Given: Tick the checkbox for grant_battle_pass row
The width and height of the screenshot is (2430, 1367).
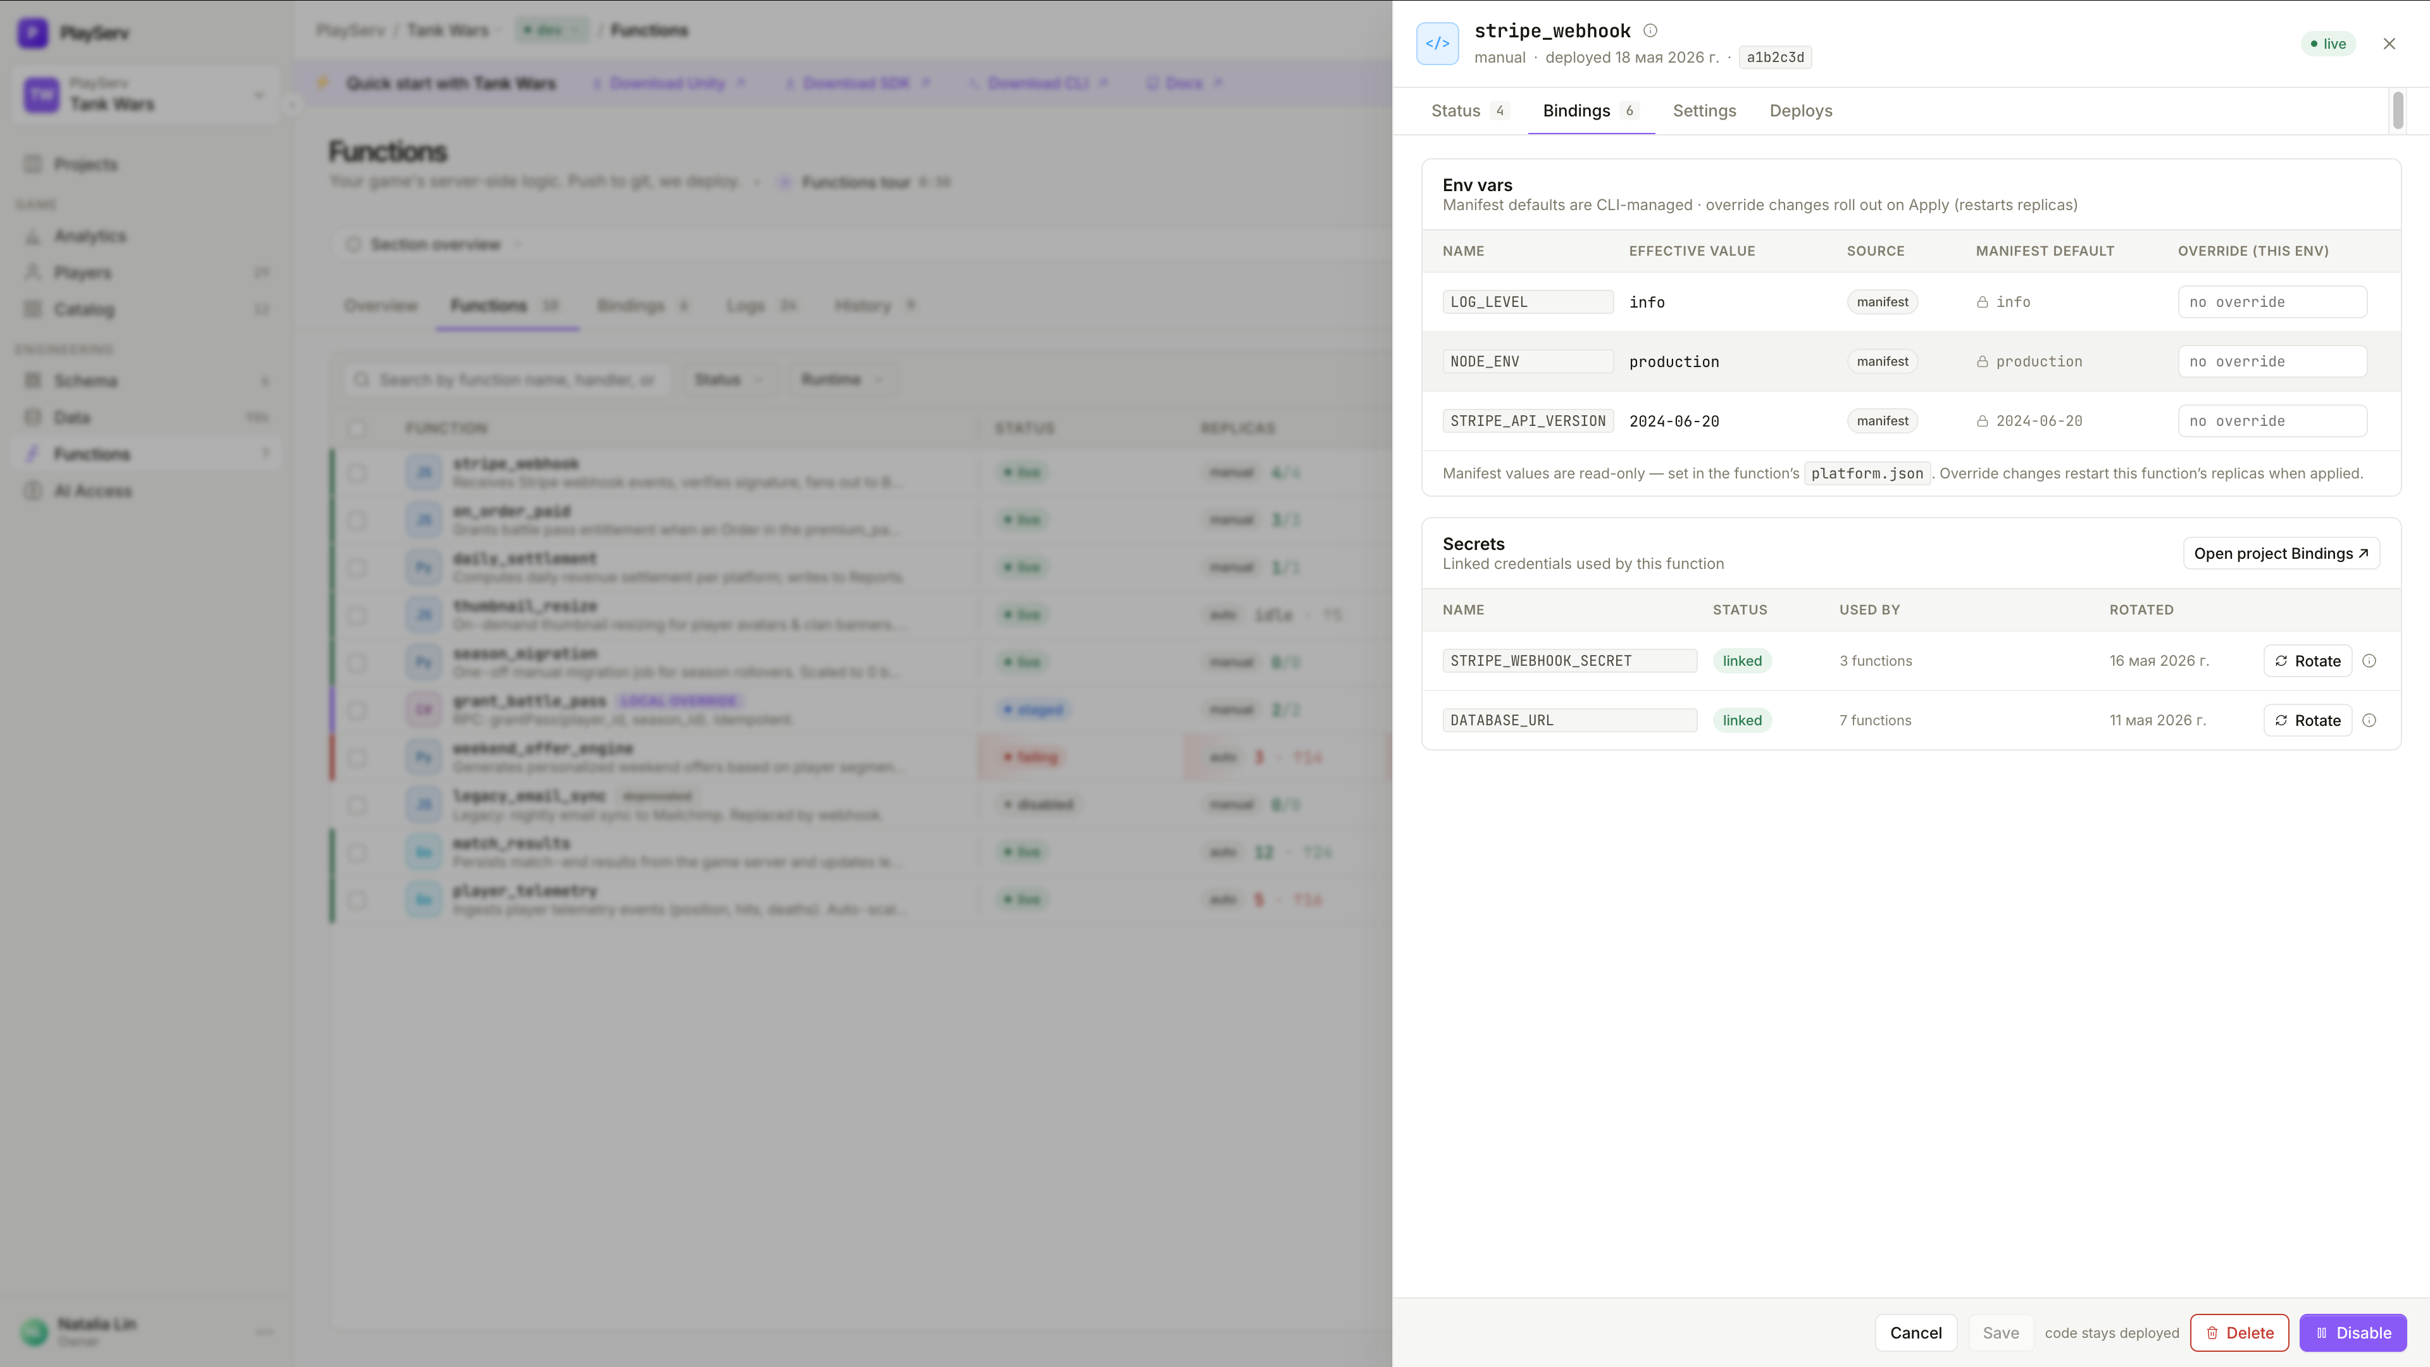Looking at the screenshot, I should click(356, 709).
